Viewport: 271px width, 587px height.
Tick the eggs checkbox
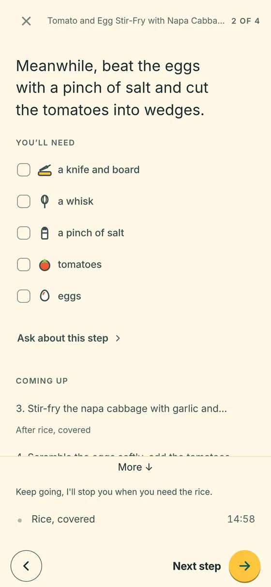[24, 296]
